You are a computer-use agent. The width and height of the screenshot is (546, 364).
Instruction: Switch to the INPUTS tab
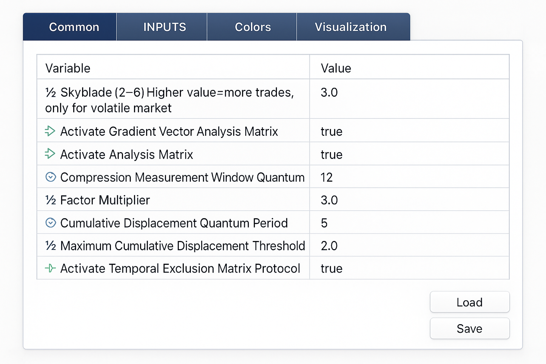point(165,27)
